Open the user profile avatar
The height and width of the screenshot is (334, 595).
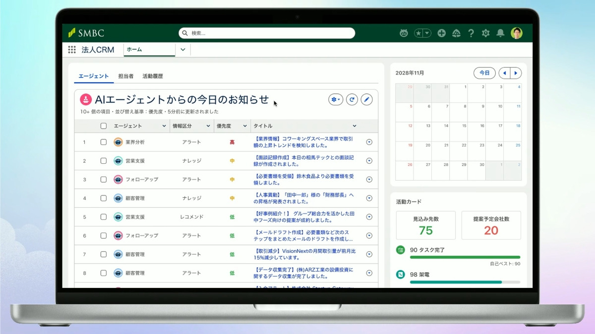point(517,33)
